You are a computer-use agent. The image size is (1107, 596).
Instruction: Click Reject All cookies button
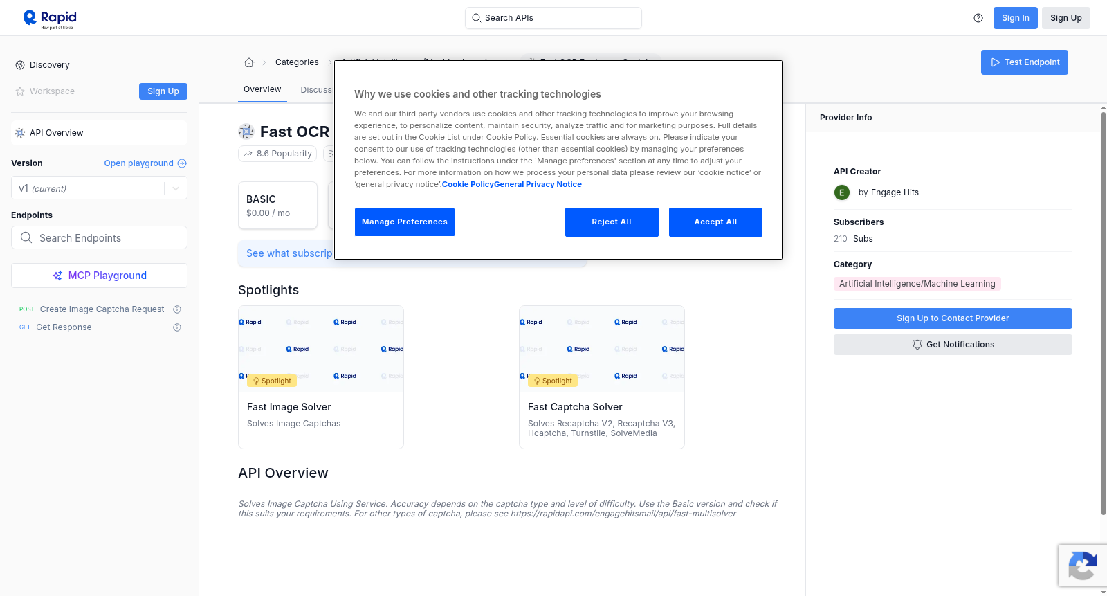(612, 222)
